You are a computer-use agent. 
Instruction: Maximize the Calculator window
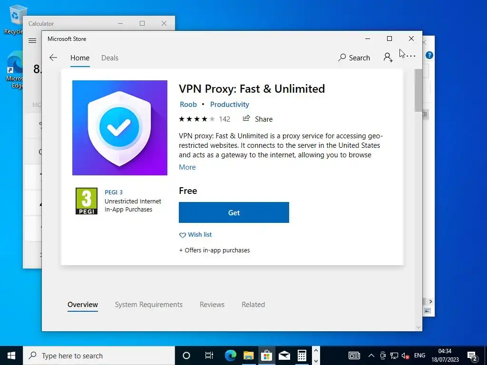click(142, 23)
